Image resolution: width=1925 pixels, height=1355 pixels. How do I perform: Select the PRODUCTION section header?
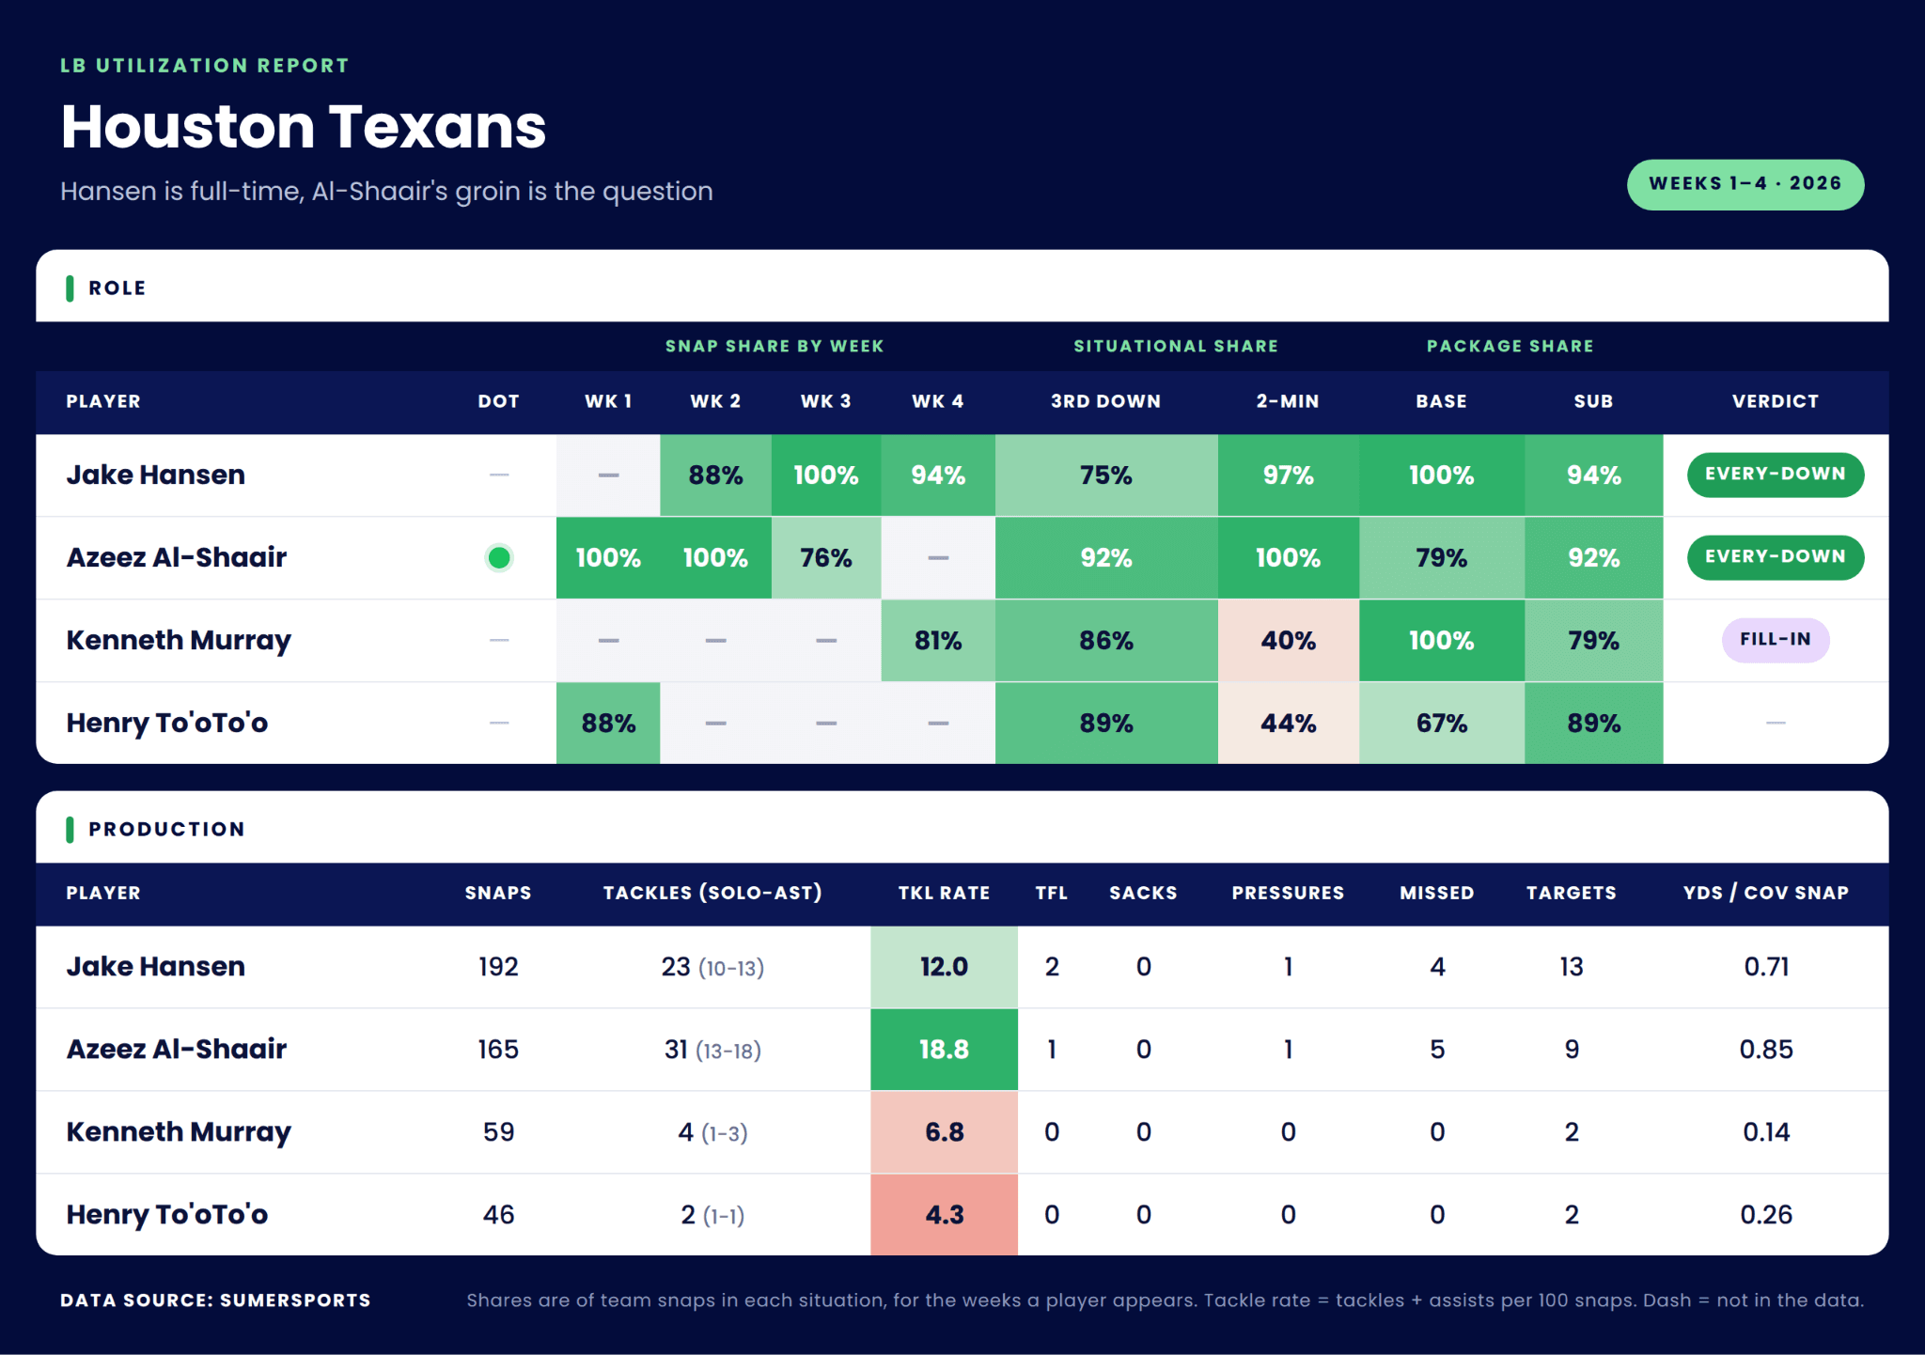(x=166, y=829)
